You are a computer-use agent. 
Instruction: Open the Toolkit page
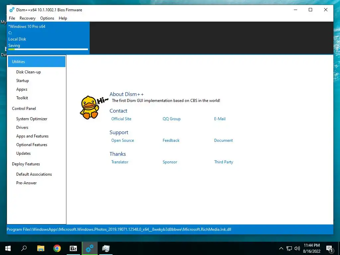[22, 98]
